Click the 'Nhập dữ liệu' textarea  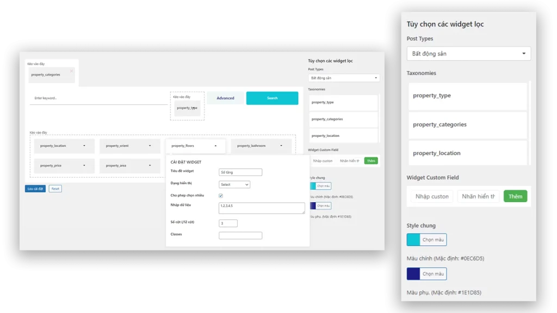tap(261, 208)
